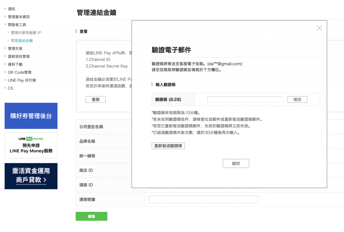Click the 輸入驗證碼 section heading
The image size is (344, 232).
pos(165,85)
